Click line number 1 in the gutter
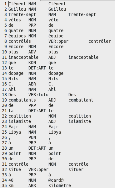Screen dimensions: 115x188 pos(6,4)
